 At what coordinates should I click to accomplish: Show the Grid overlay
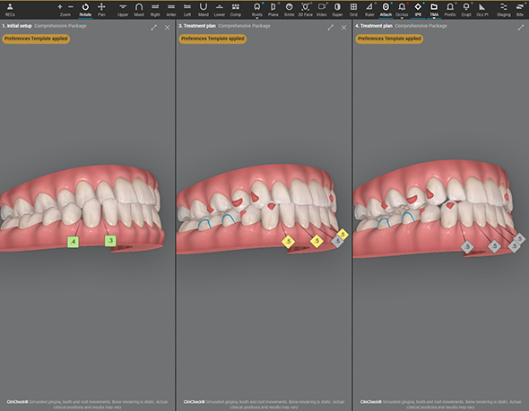(353, 10)
